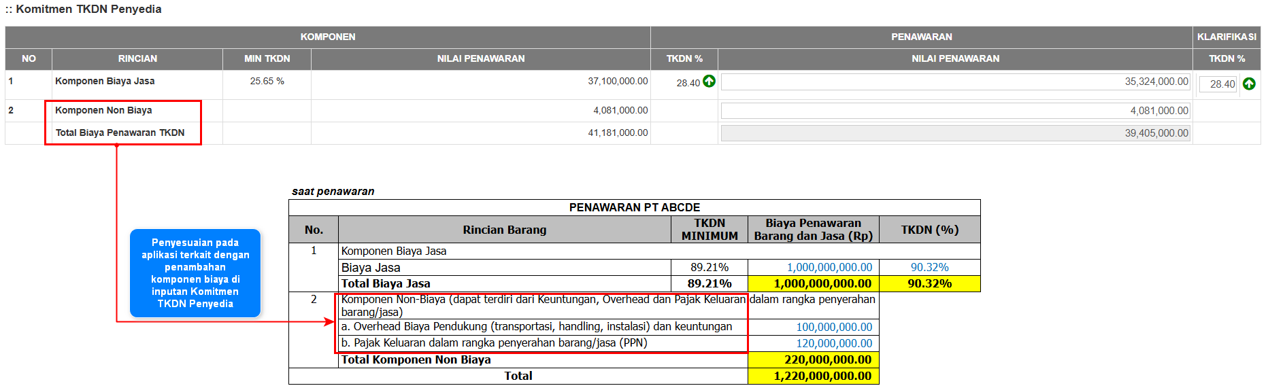Image resolution: width=1268 pixels, height=388 pixels.
Task: Click Total Biaya Penawaran TKDN label
Action: (x=120, y=133)
